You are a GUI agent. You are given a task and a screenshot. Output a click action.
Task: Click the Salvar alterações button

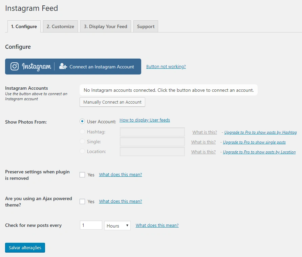[x=25, y=248]
